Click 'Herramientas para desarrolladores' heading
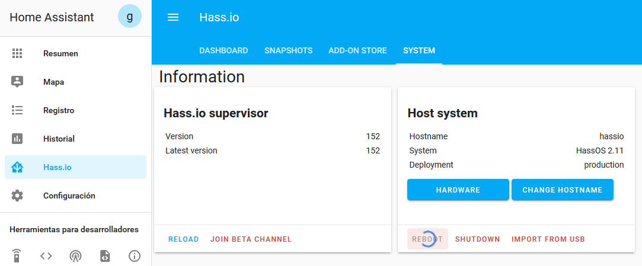This screenshot has height=266, width=642. tap(74, 230)
